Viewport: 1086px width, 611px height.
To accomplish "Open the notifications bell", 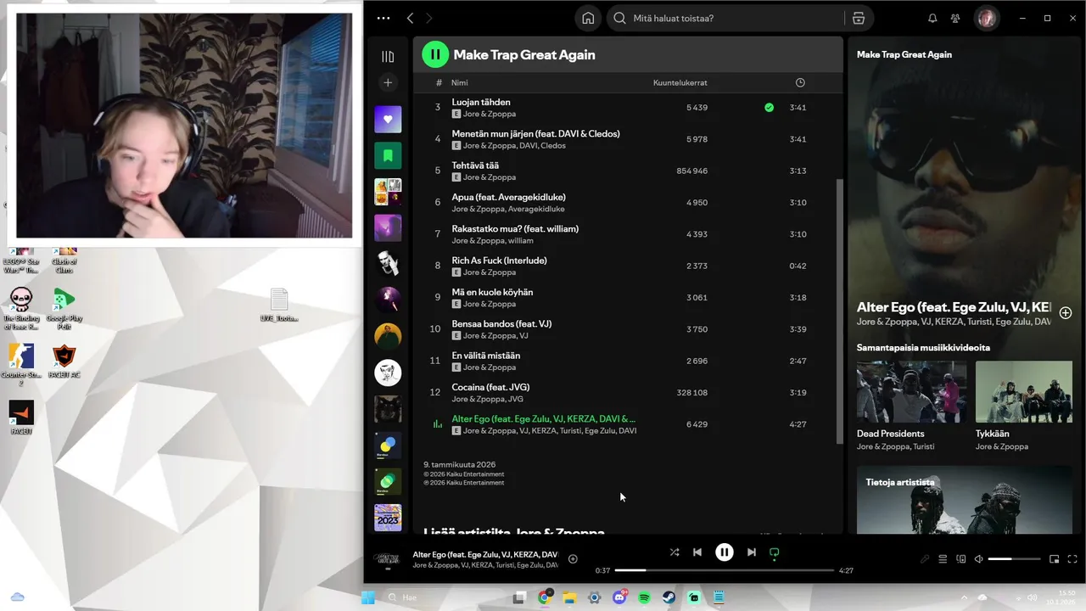I will tap(932, 18).
